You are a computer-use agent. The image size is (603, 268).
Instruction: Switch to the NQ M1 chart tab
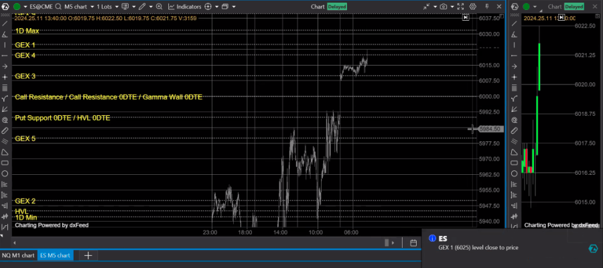pyautogui.click(x=18, y=255)
